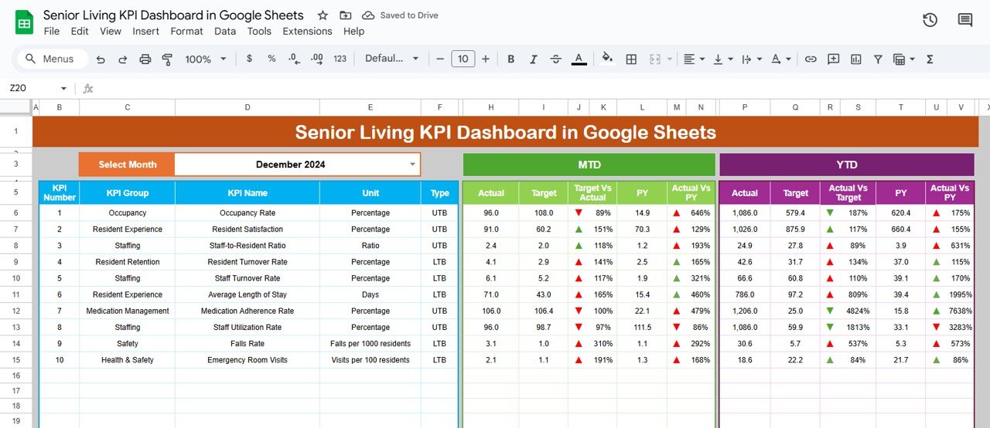Select the paint format roller icon
The height and width of the screenshot is (428, 990).
[167, 59]
